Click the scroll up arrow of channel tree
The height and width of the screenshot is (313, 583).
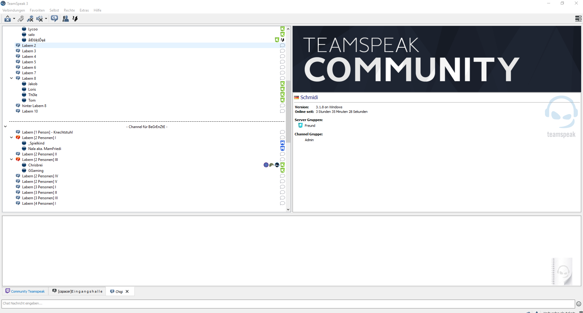pyautogui.click(x=288, y=29)
